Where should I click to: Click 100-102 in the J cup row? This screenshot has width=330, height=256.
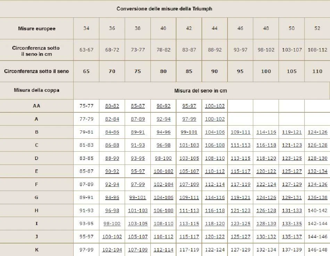[x=112, y=237]
